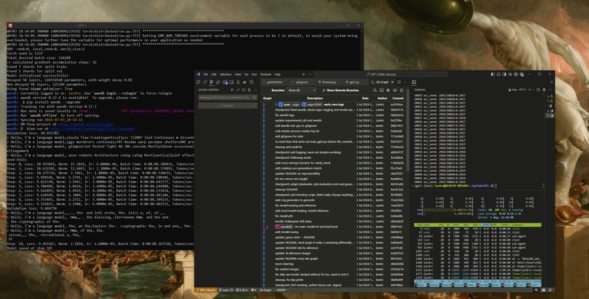Close the Git Graph tab
The image size is (589, 299).
(392, 82)
